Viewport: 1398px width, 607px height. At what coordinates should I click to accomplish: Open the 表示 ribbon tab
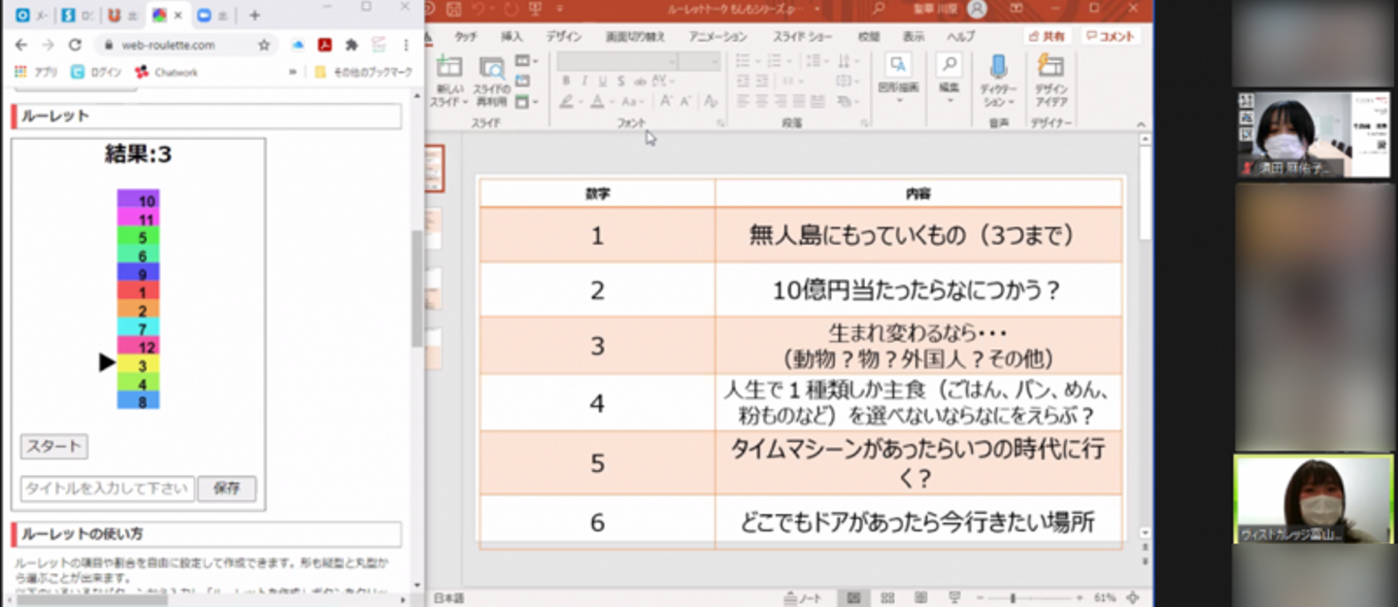914,36
